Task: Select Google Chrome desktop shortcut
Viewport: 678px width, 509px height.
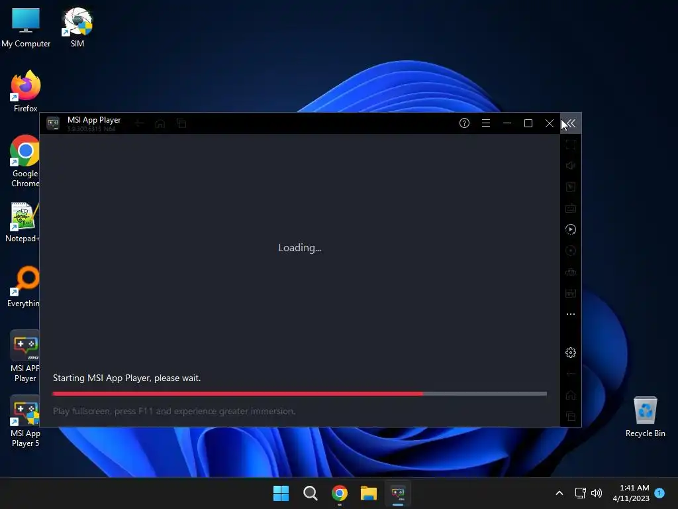Action: [x=24, y=161]
